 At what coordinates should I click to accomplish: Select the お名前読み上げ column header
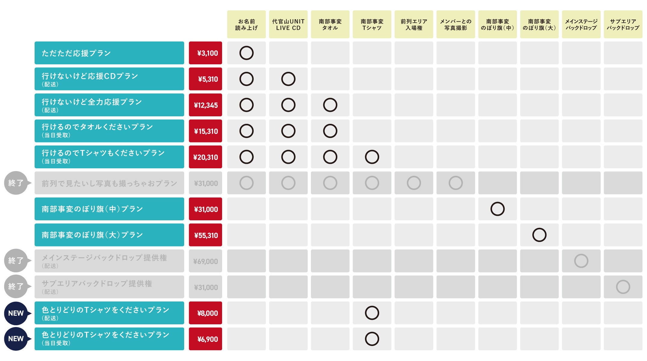pos(246,24)
